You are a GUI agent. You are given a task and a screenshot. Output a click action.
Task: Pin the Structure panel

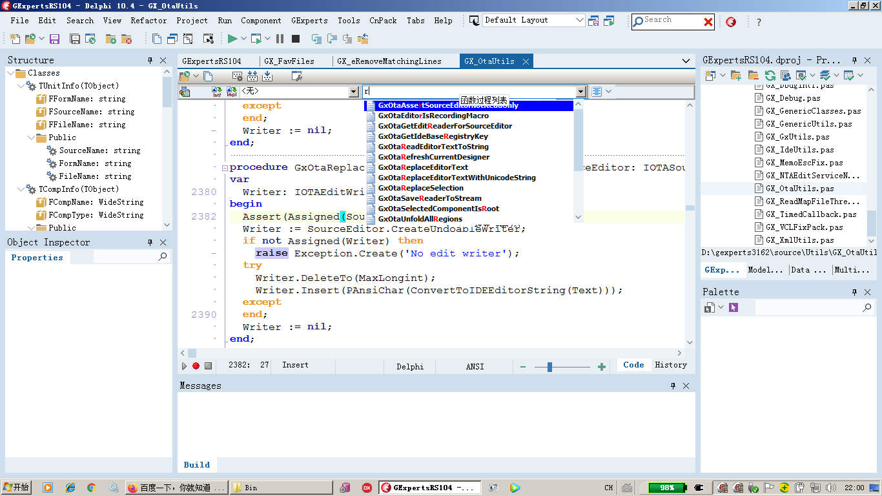(x=150, y=60)
